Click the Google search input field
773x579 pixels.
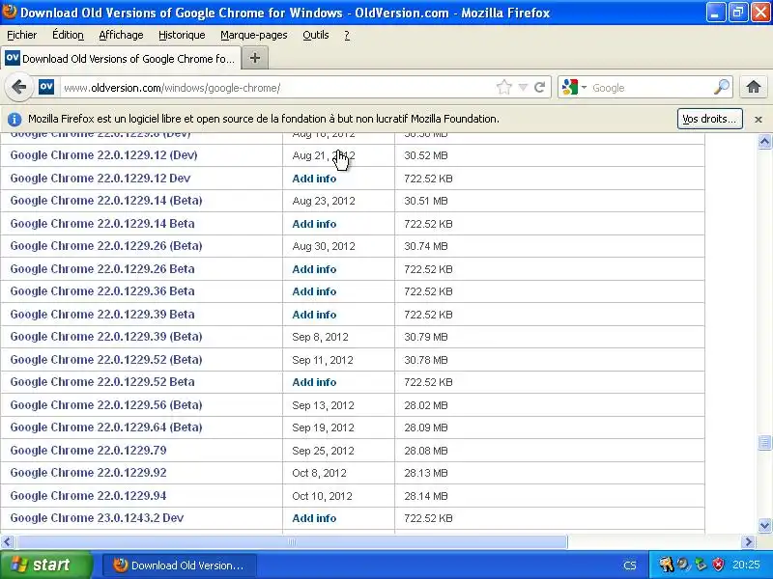coord(650,88)
